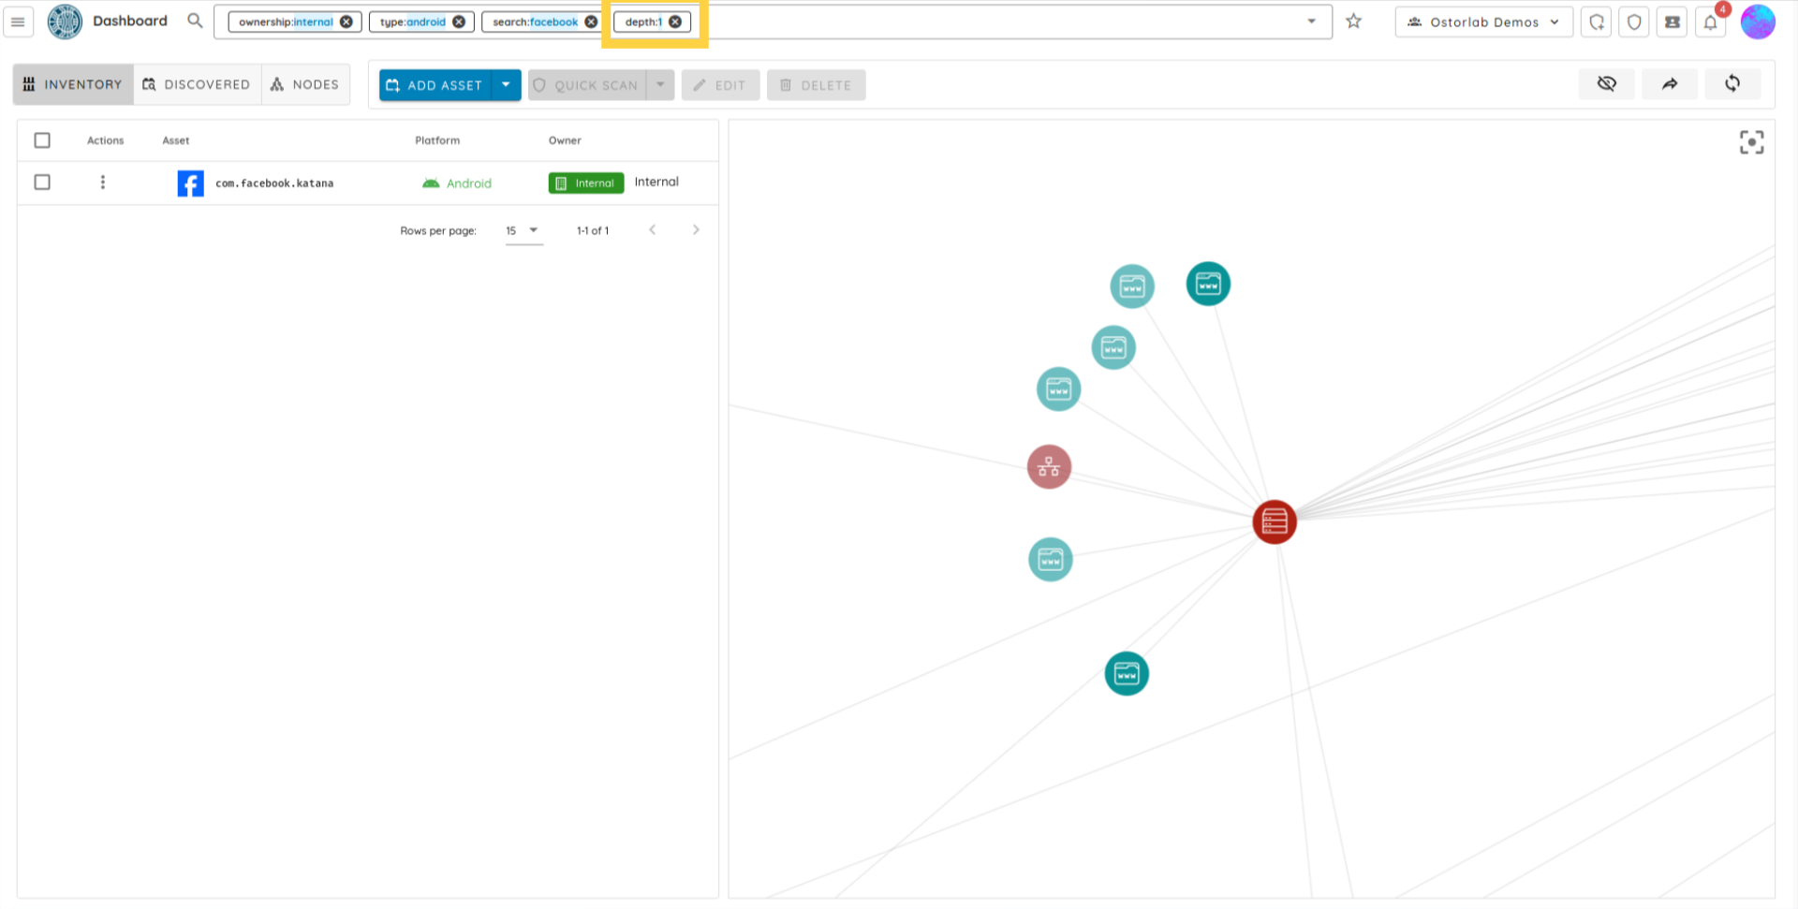Open the three-dot actions menu for com.facebook.katana

[103, 183]
